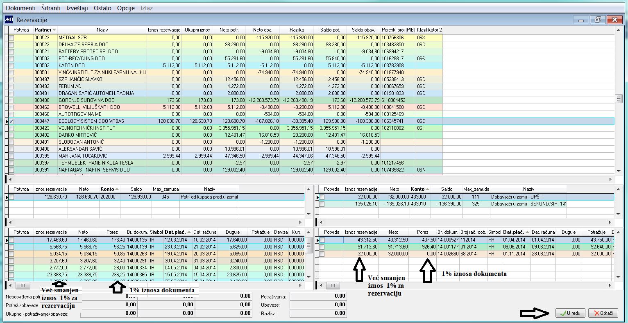Open the Dokumenti menu
Viewport: 628px width, 323px height.
[20, 8]
